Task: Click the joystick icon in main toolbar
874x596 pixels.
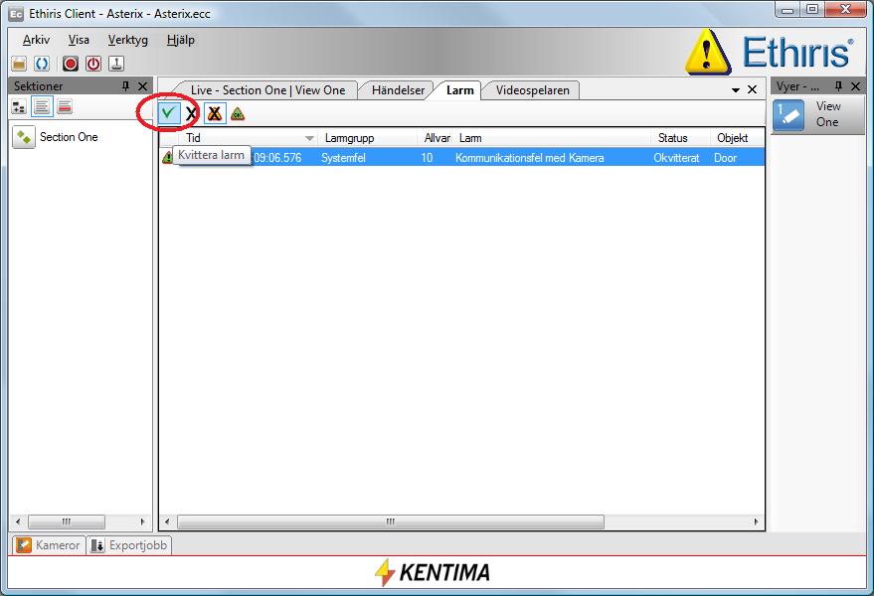Action: coord(116,64)
